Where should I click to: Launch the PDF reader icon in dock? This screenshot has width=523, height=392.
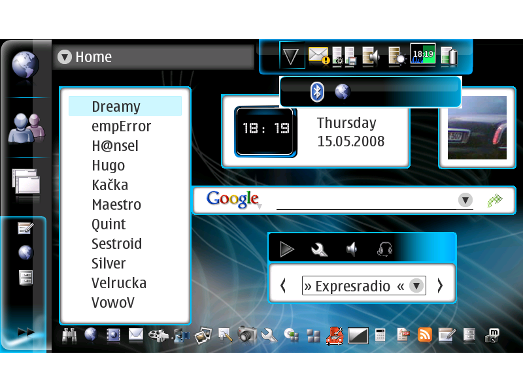click(x=403, y=335)
